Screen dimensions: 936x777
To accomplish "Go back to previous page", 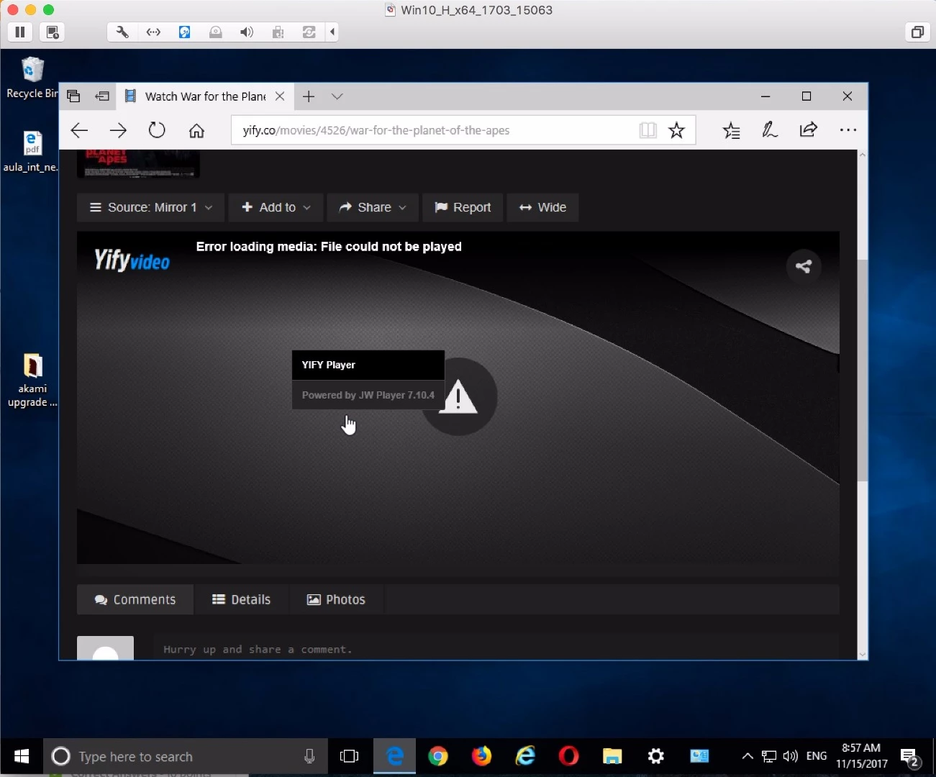I will click(79, 130).
